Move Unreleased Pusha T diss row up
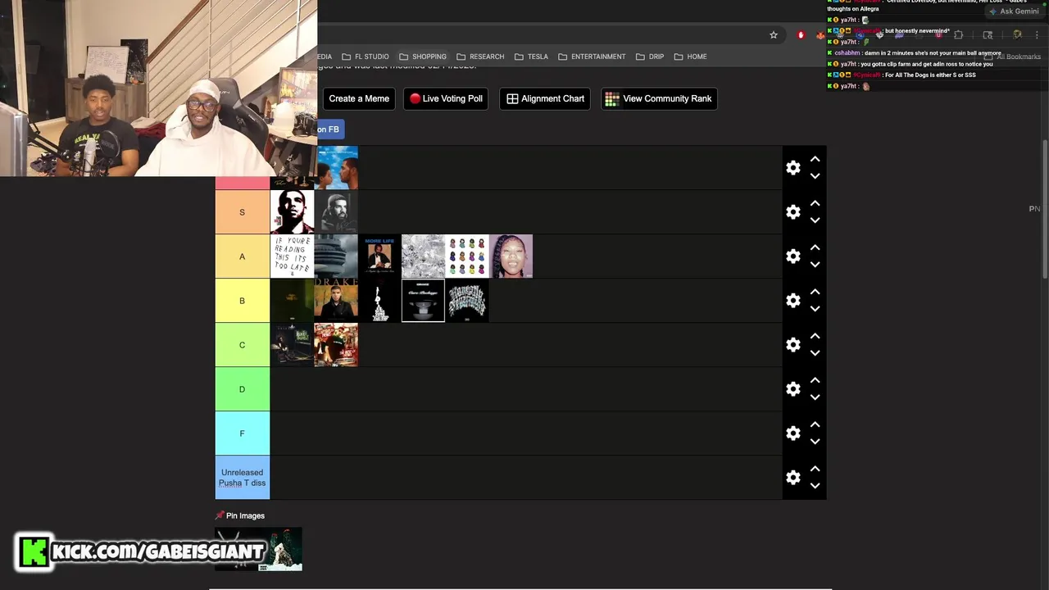 click(x=815, y=469)
